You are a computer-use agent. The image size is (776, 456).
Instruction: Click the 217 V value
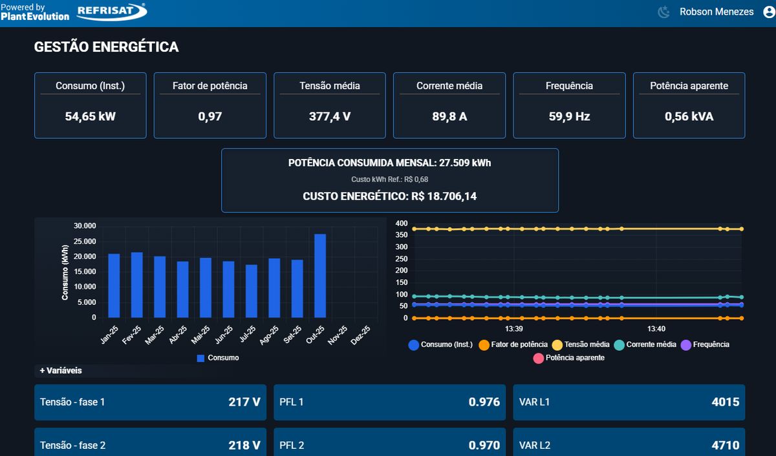tap(244, 402)
